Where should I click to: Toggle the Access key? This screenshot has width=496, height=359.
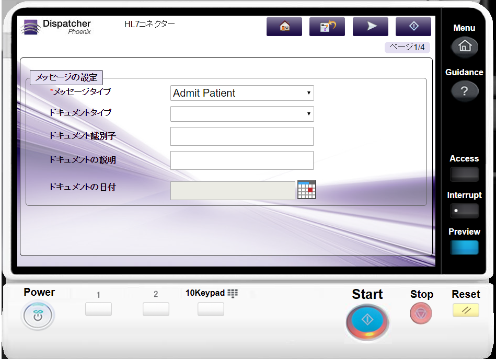click(464, 174)
